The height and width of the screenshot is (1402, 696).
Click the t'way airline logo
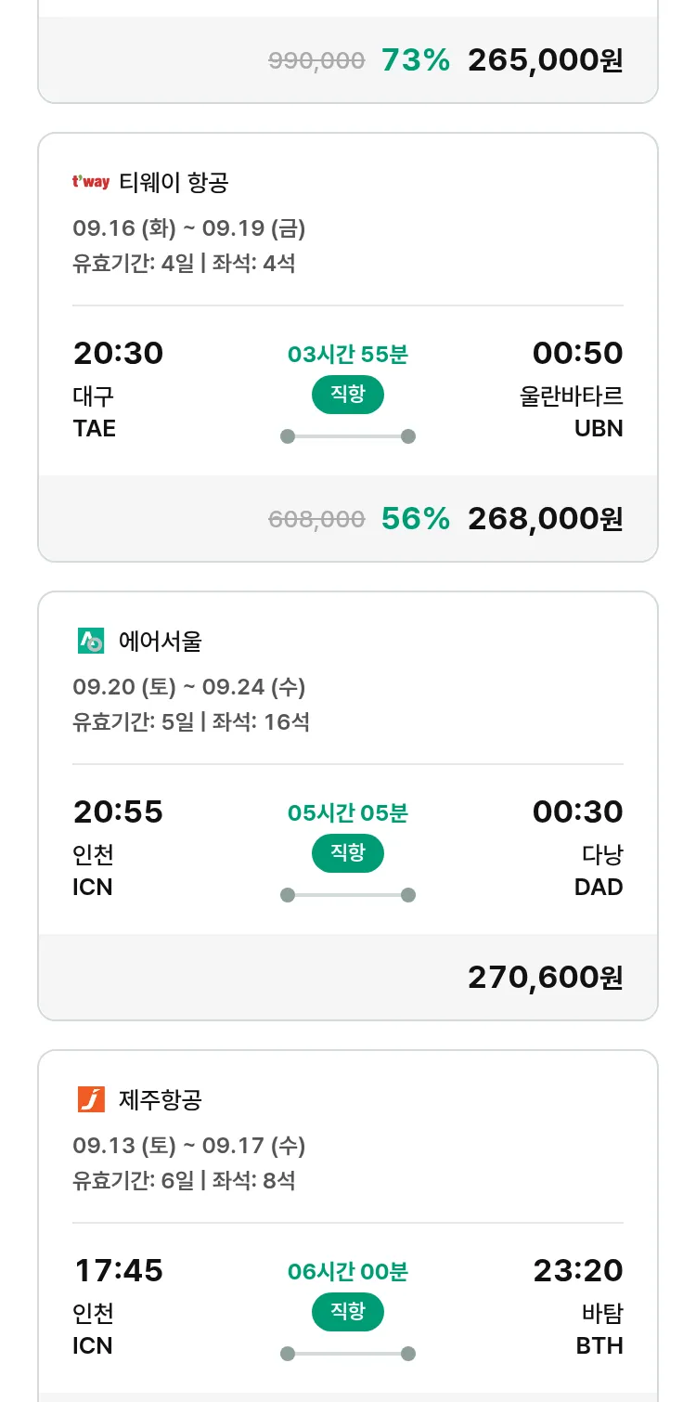91,182
